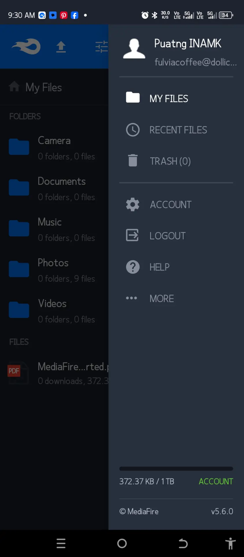Tap the More three-dots icon

pos(131,298)
